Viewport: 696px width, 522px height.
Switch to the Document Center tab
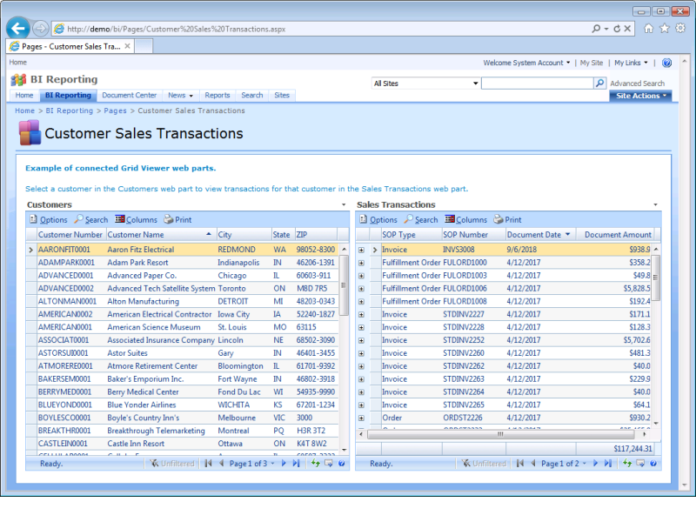[x=129, y=96]
